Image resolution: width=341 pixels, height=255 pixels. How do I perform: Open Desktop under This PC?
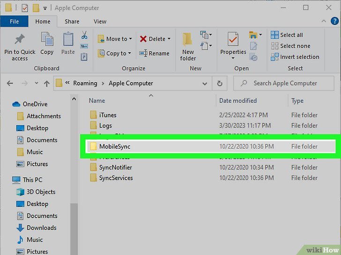(32, 204)
